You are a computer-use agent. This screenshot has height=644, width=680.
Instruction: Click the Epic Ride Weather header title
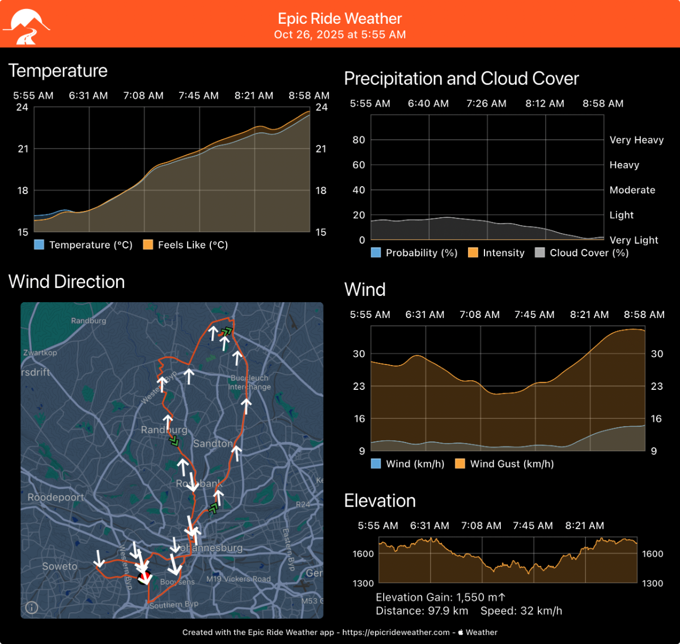(x=339, y=19)
